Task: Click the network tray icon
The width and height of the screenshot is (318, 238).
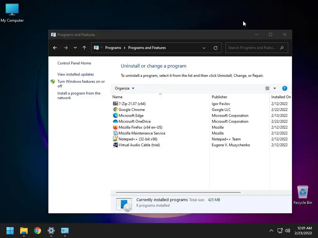Action: pyautogui.click(x=280, y=231)
